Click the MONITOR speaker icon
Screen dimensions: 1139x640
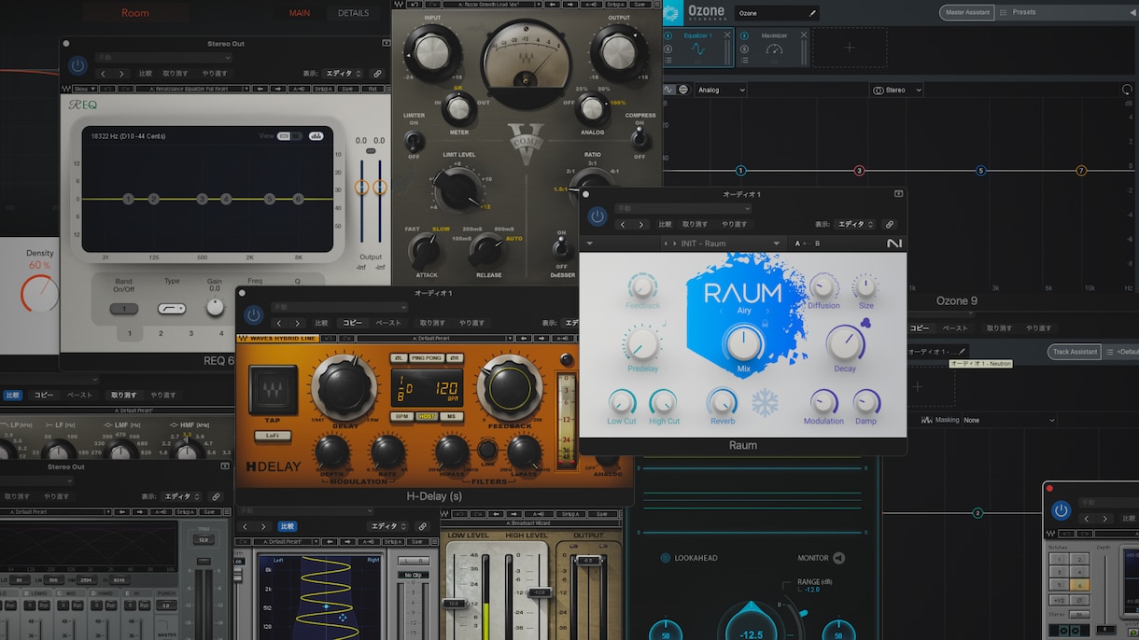838,558
